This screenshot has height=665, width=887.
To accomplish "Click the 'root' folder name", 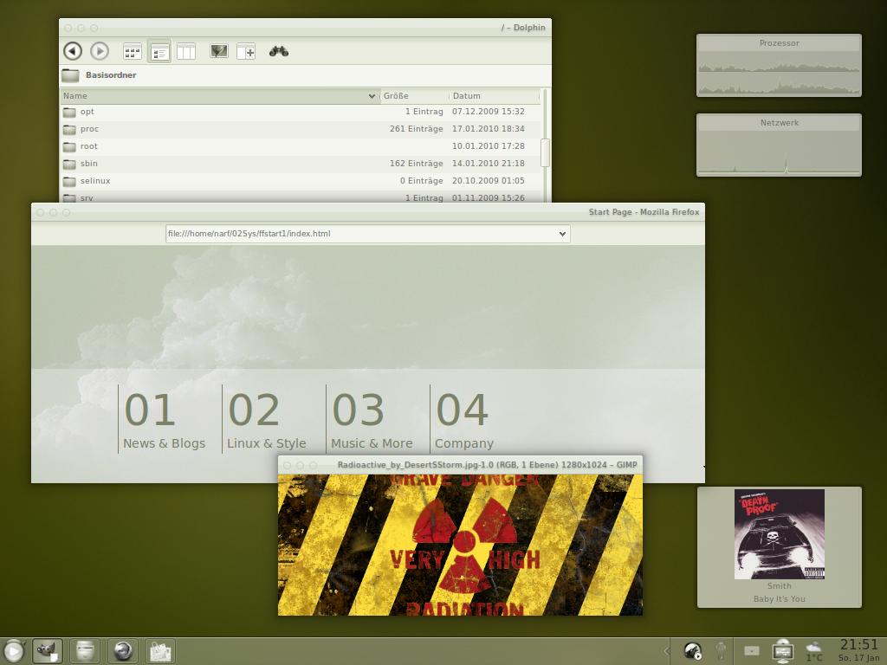I will 89,146.
